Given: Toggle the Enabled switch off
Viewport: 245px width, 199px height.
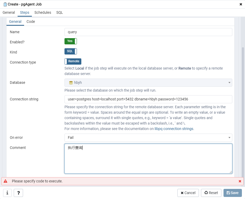Looking at the screenshot, I should point(70,41).
